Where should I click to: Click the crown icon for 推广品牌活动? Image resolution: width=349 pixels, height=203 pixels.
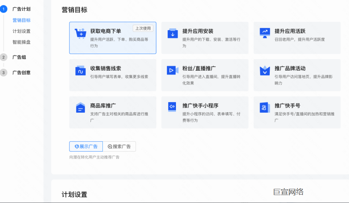click(265, 71)
